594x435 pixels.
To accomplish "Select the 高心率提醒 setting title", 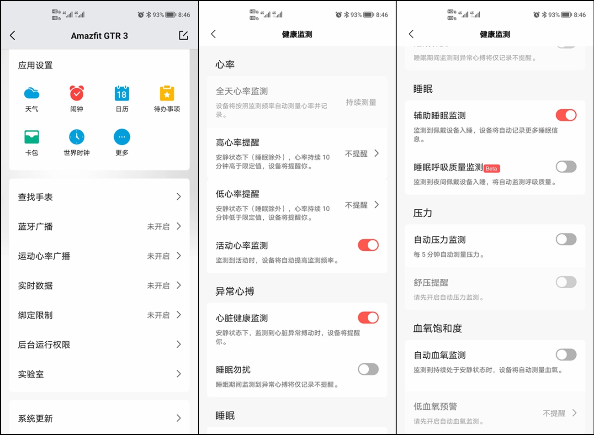I will [238, 143].
